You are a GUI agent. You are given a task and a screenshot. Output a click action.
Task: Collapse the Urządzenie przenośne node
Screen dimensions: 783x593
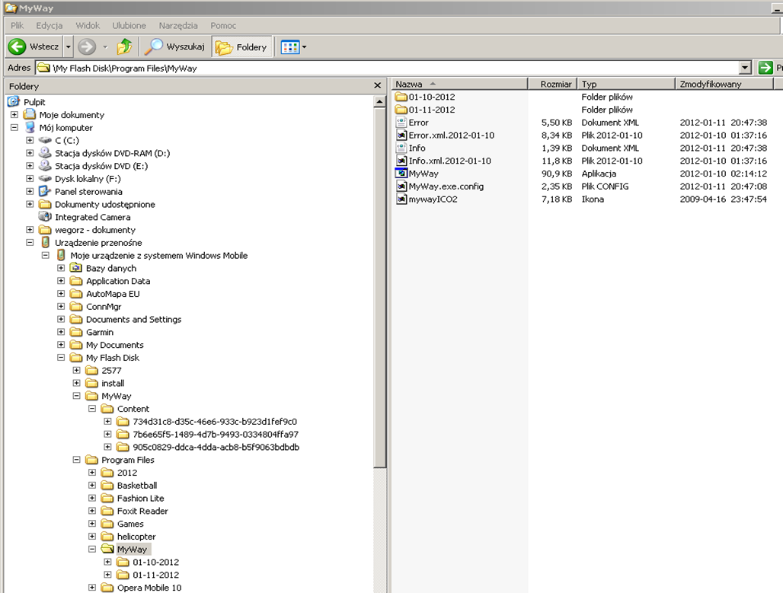[30, 243]
